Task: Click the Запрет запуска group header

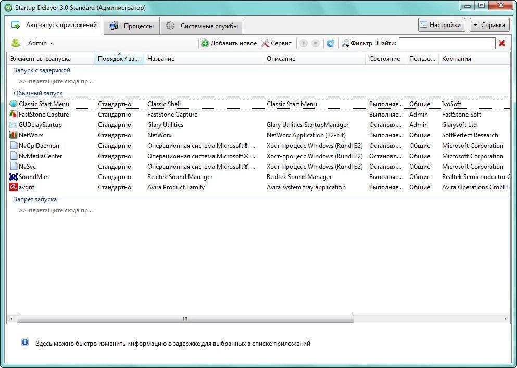Action: pos(35,199)
